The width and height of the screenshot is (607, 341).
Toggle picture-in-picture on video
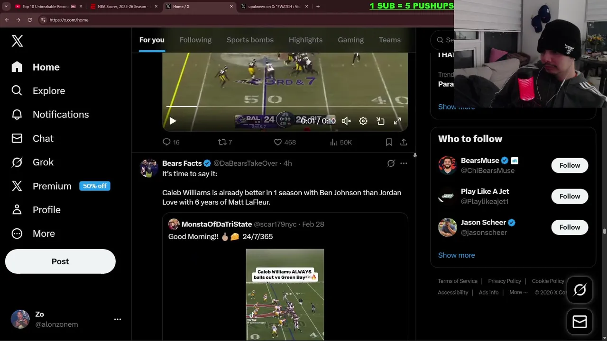(380, 121)
